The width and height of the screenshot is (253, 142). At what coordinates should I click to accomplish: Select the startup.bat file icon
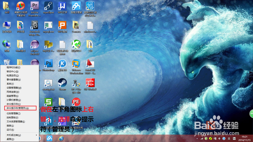coord(48,84)
